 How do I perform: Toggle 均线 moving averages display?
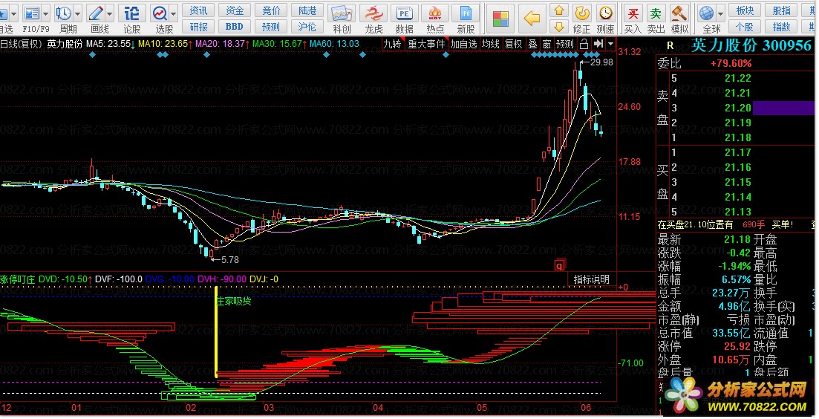pos(490,45)
